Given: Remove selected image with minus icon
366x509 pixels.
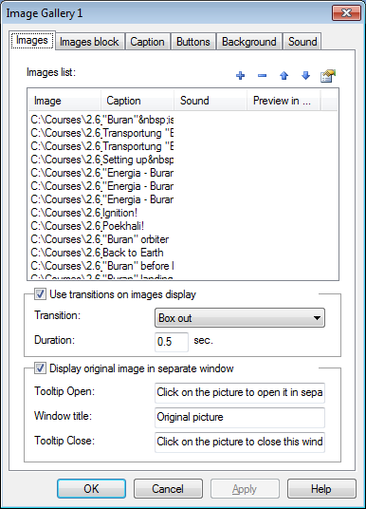Looking at the screenshot, I should (x=262, y=76).
